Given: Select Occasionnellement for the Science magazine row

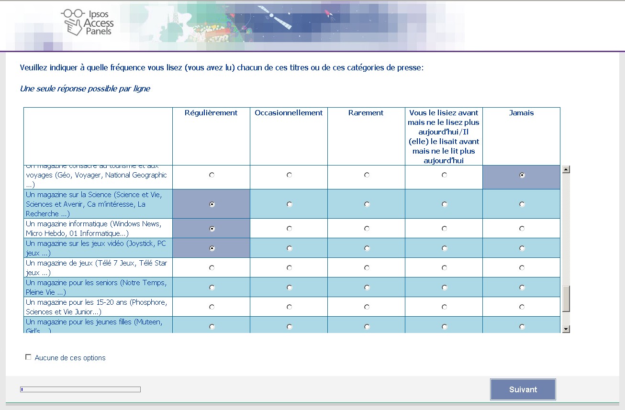Looking at the screenshot, I should (289, 204).
